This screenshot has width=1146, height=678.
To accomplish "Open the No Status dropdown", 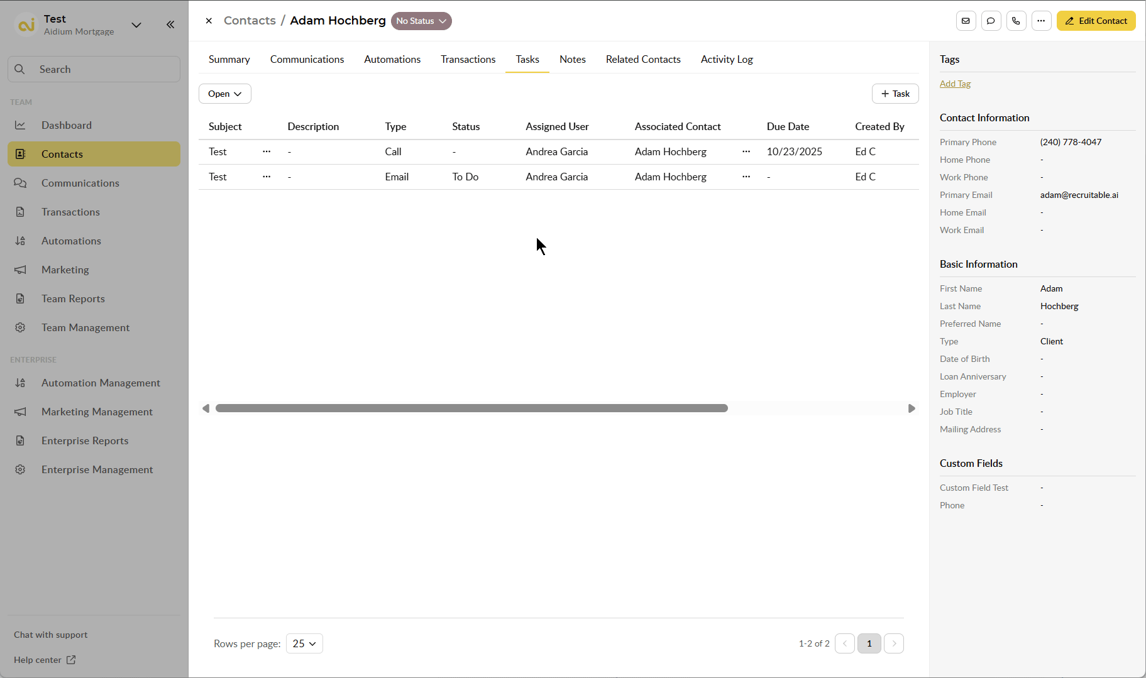I will tap(421, 21).
